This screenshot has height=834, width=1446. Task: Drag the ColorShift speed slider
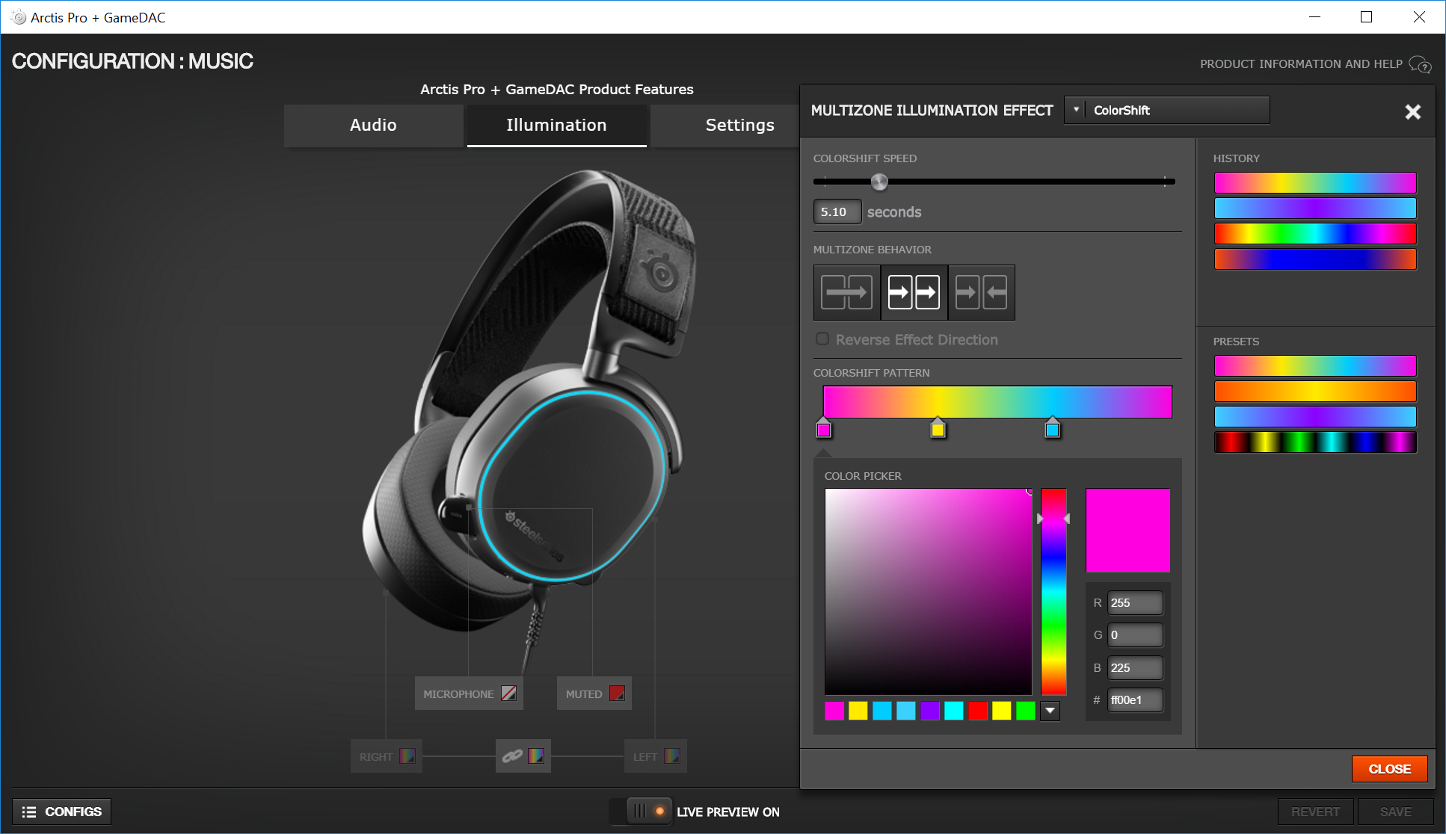coord(879,181)
